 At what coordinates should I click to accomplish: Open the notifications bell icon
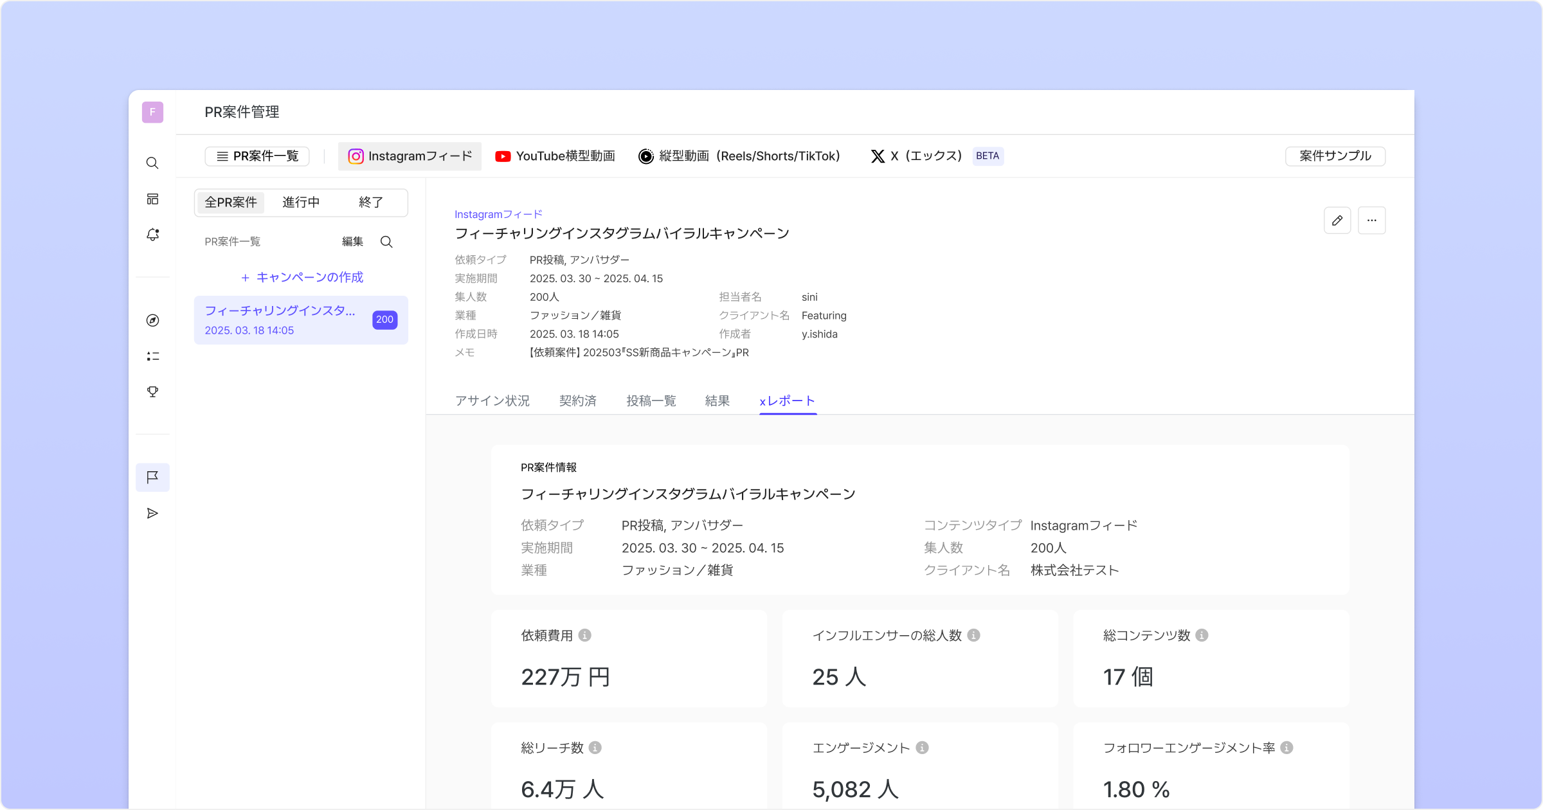click(152, 235)
